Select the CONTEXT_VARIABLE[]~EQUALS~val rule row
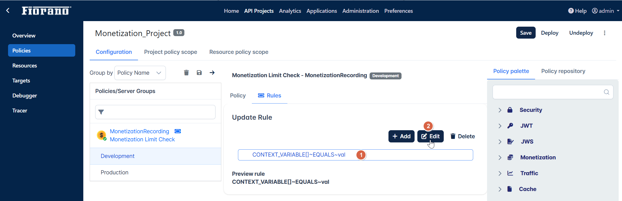 click(355, 155)
